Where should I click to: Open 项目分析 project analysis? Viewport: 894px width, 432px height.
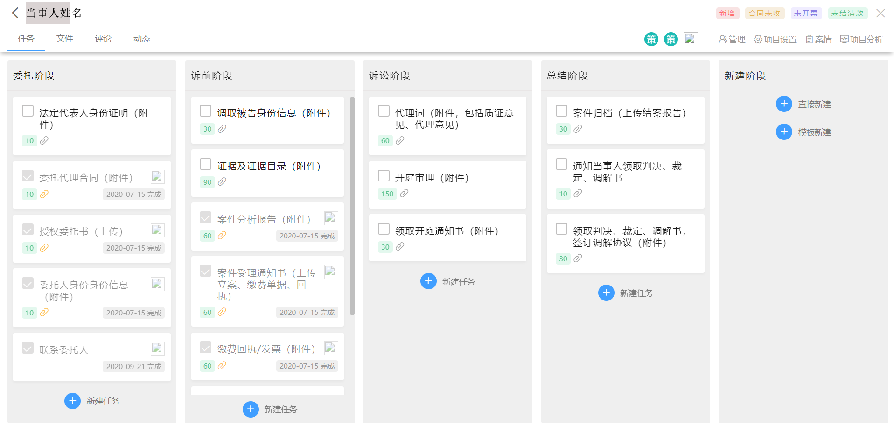[x=861, y=40]
